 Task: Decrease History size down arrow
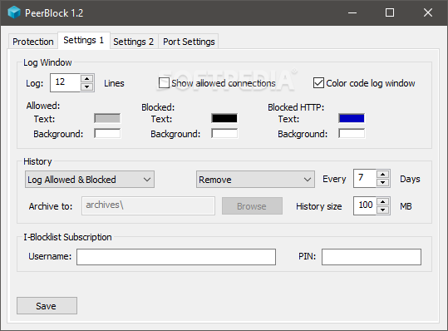click(383, 210)
